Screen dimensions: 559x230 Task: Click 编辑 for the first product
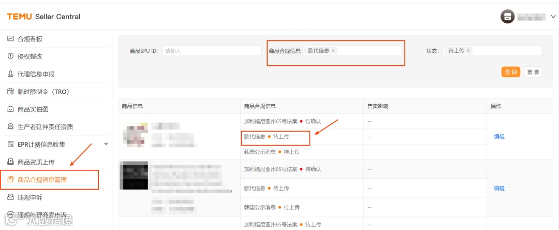point(499,136)
